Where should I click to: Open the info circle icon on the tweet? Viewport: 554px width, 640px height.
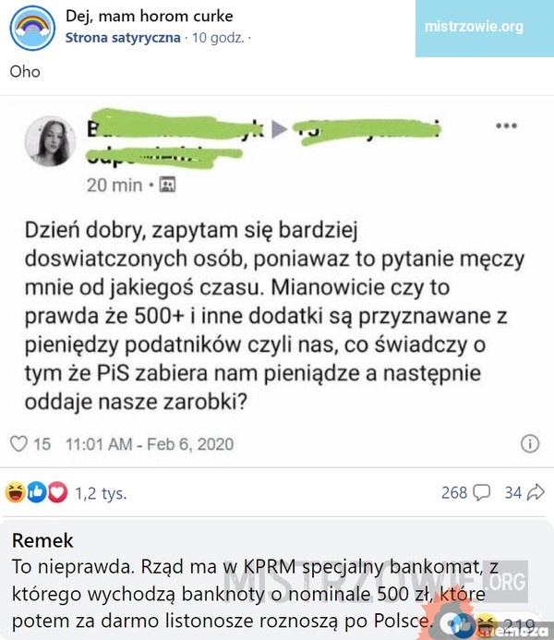(530, 443)
